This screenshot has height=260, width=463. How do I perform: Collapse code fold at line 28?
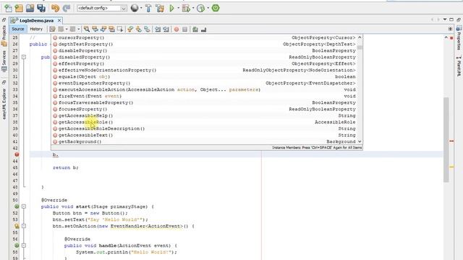coord(24,57)
